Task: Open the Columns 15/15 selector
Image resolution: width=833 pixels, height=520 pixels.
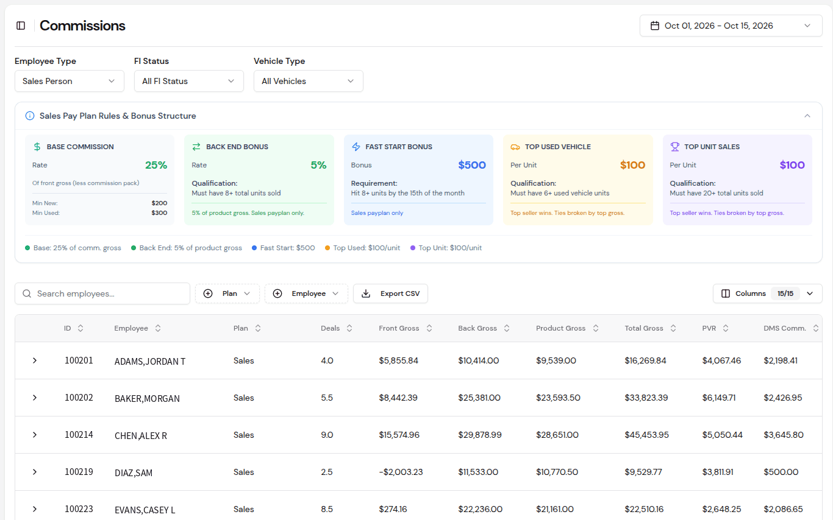Action: [768, 293]
